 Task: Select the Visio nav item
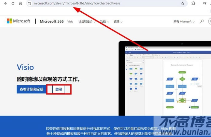70,21
